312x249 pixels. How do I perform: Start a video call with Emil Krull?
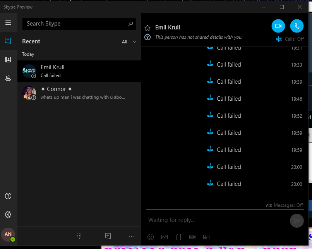pyautogui.click(x=278, y=26)
